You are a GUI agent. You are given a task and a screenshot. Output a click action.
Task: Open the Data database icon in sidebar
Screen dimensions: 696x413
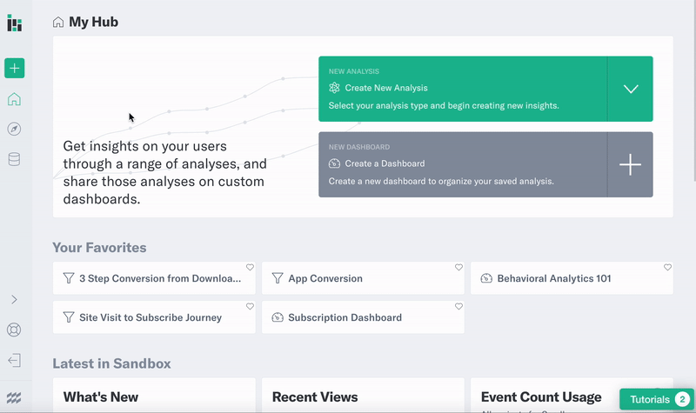(14, 159)
